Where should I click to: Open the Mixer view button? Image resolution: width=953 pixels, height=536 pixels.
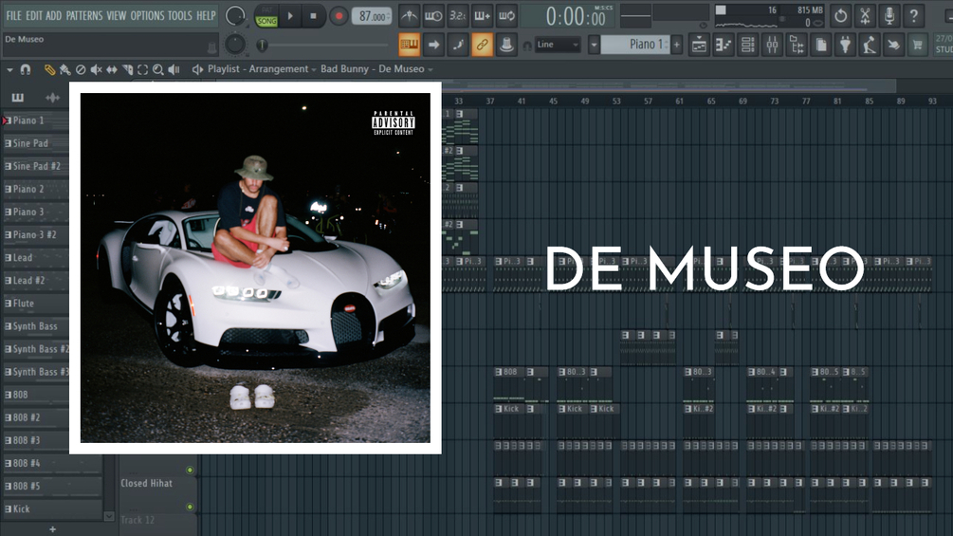pyautogui.click(x=772, y=45)
